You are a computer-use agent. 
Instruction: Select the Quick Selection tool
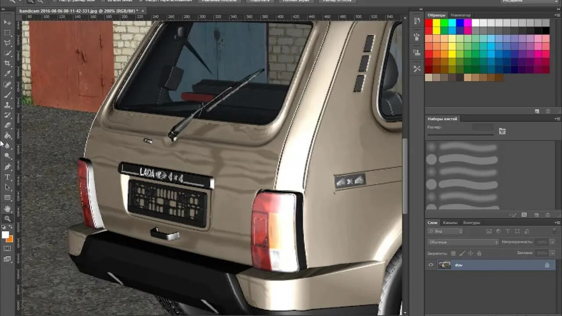point(7,53)
